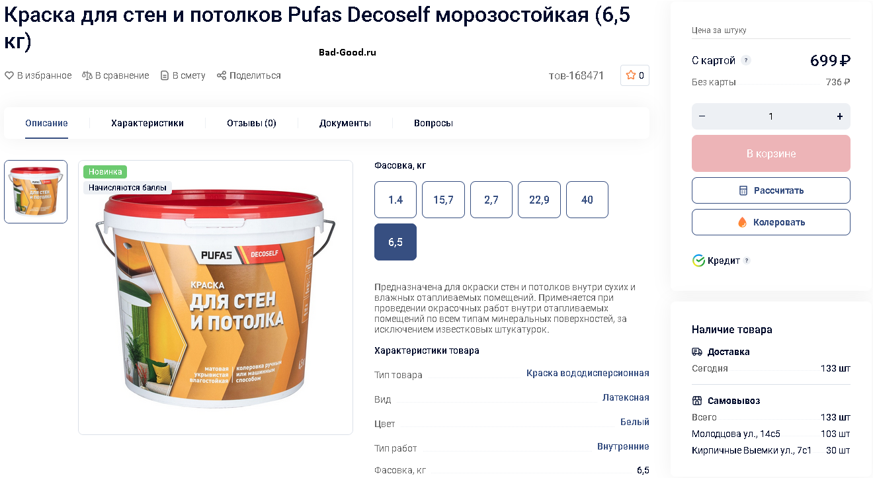The image size is (873, 478).
Task: Open help icon next to С картой
Action: [746, 61]
